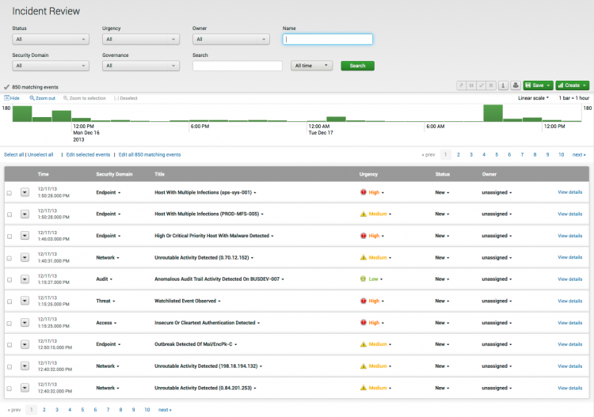
Task: Sort by the Time column header
Action: coord(44,174)
